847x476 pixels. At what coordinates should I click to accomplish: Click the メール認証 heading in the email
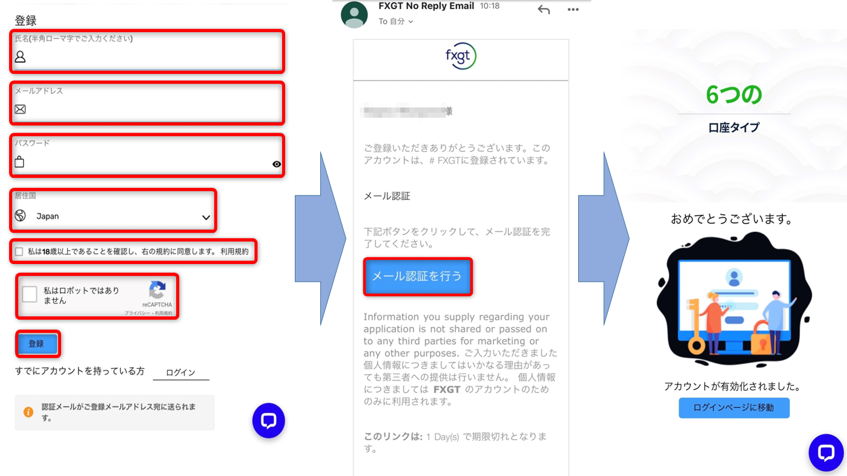point(387,196)
